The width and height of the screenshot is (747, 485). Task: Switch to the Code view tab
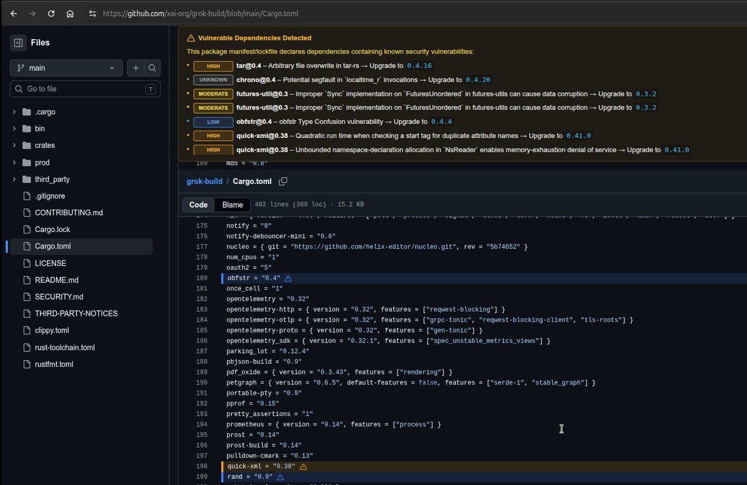(199, 205)
